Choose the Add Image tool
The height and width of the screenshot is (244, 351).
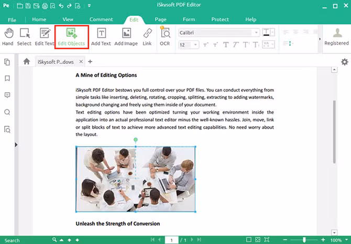tap(126, 37)
